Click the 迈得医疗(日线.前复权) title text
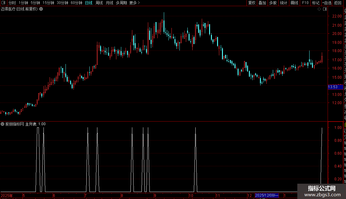This screenshot has width=346, height=199. click(x=19, y=9)
